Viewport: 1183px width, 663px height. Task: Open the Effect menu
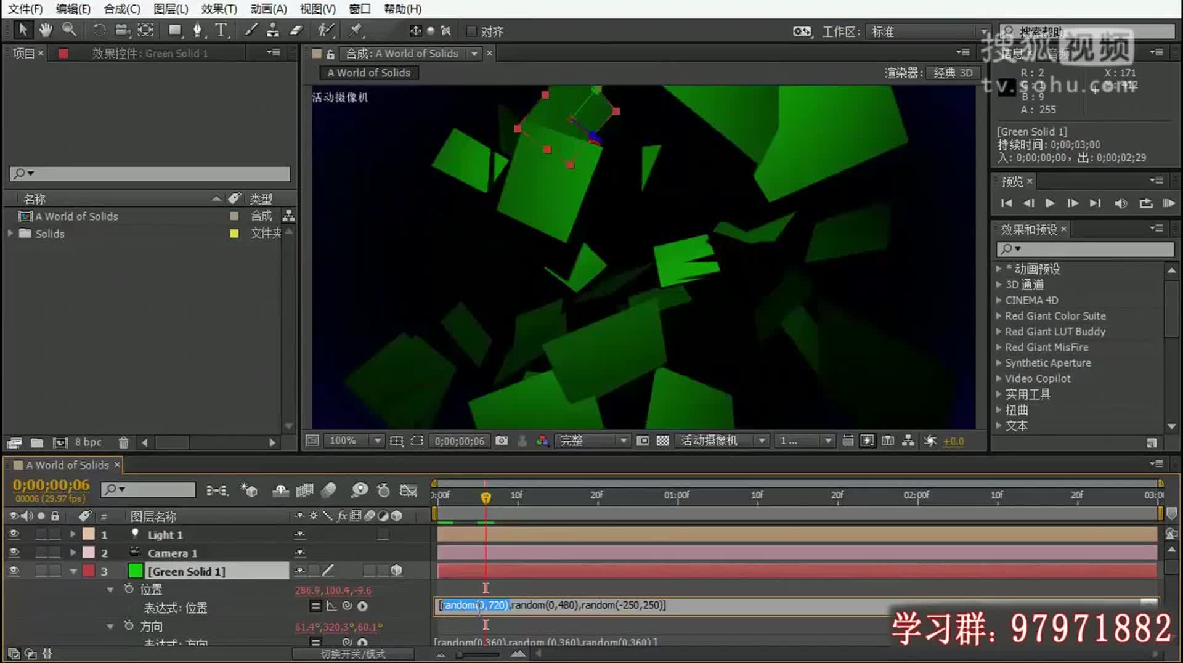click(x=219, y=9)
